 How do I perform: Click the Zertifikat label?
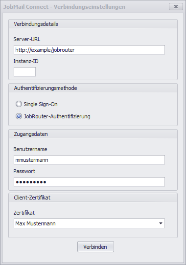[x=24, y=213]
